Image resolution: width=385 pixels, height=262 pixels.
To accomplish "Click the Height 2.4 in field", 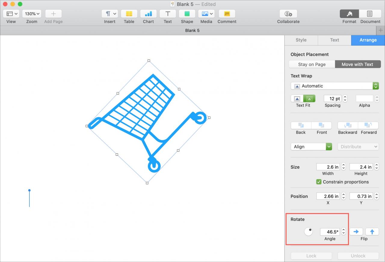I will click(x=361, y=167).
